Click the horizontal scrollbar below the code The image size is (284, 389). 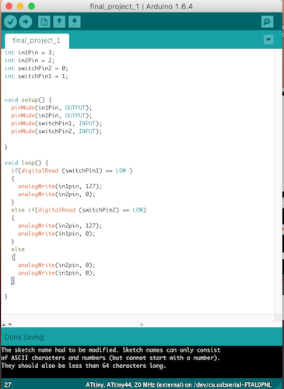138,317
